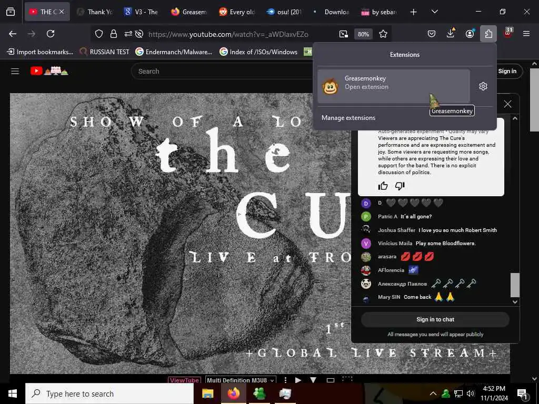Close the live chat panel with X

[507, 104]
